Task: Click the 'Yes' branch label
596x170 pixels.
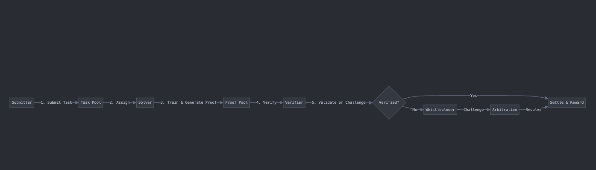Action: (473, 96)
